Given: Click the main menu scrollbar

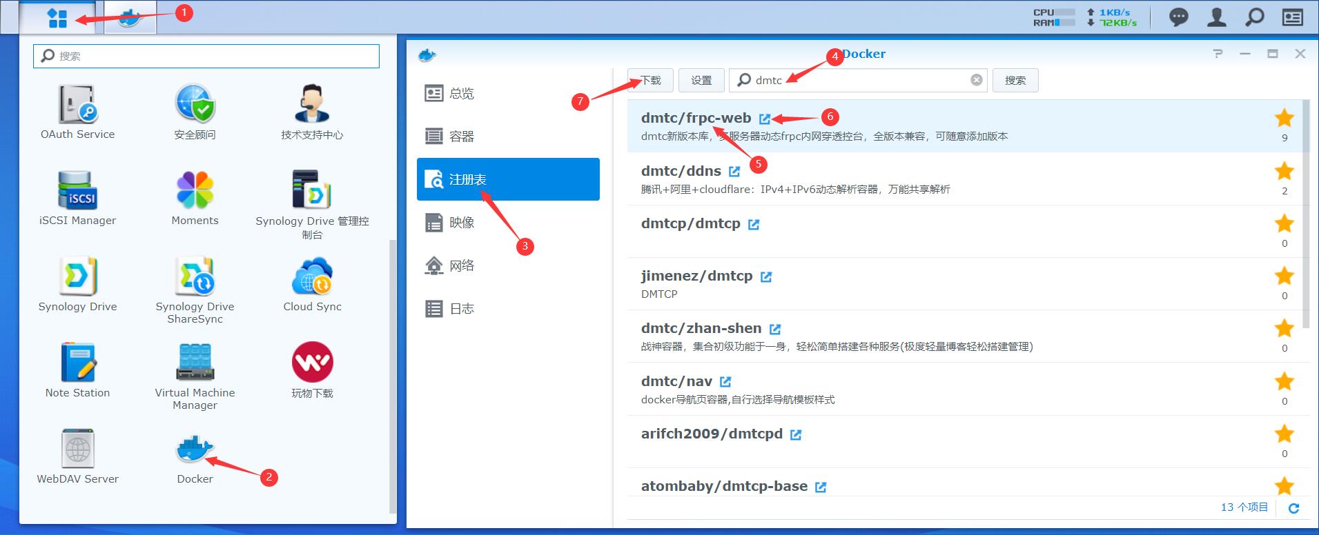Looking at the screenshot, I should click(393, 376).
